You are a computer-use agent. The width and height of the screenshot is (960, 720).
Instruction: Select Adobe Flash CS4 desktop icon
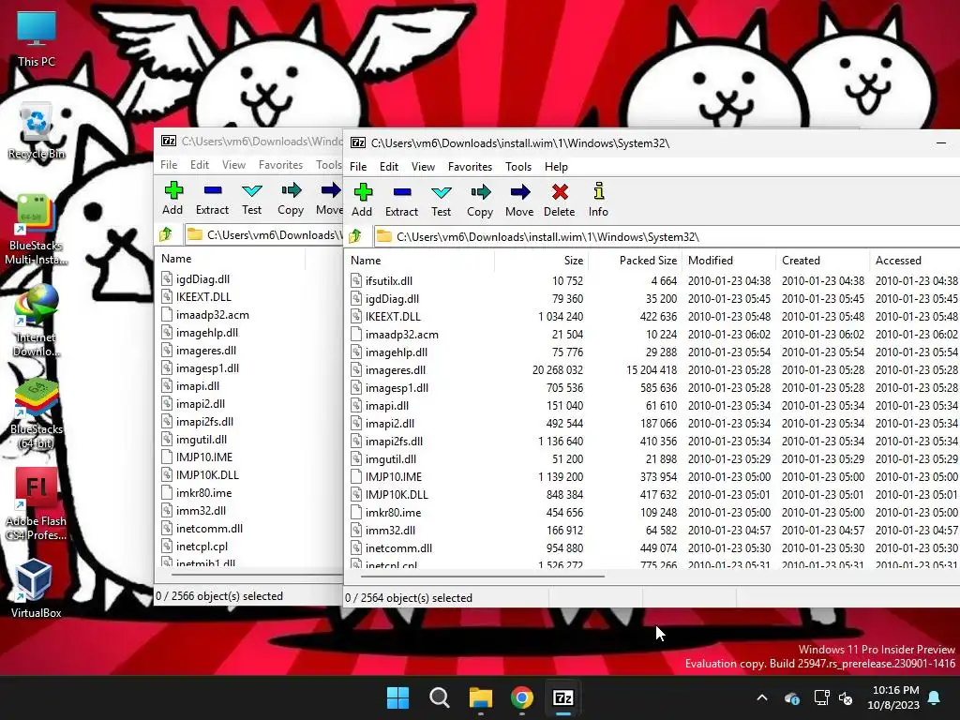tap(37, 504)
